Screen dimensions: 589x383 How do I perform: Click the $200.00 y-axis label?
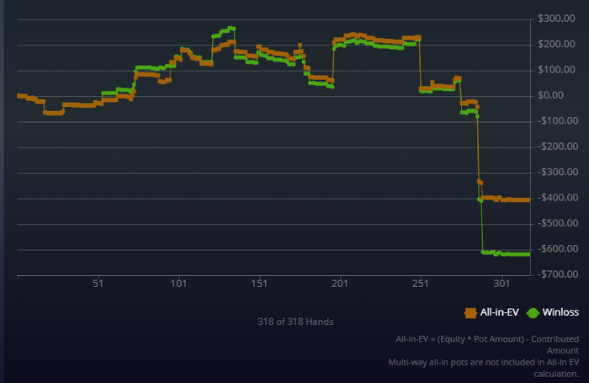[x=556, y=44]
